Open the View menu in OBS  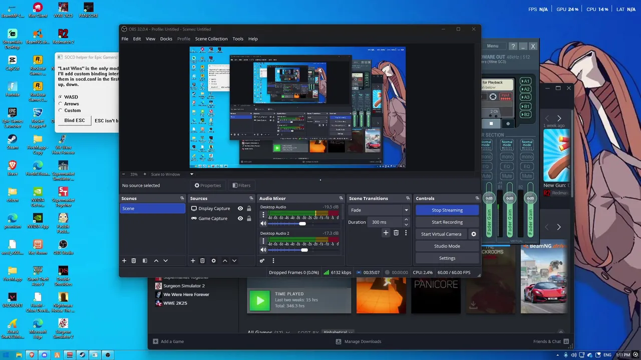[x=150, y=38]
